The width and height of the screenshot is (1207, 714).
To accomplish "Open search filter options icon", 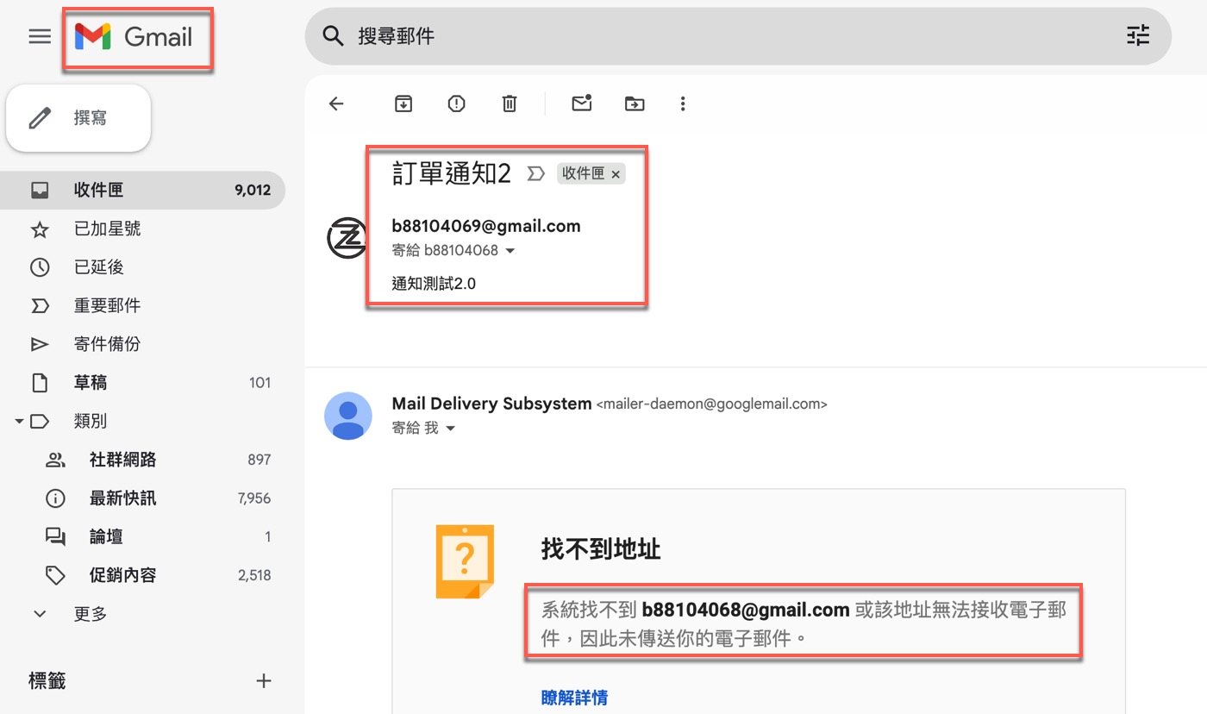I will point(1138,36).
